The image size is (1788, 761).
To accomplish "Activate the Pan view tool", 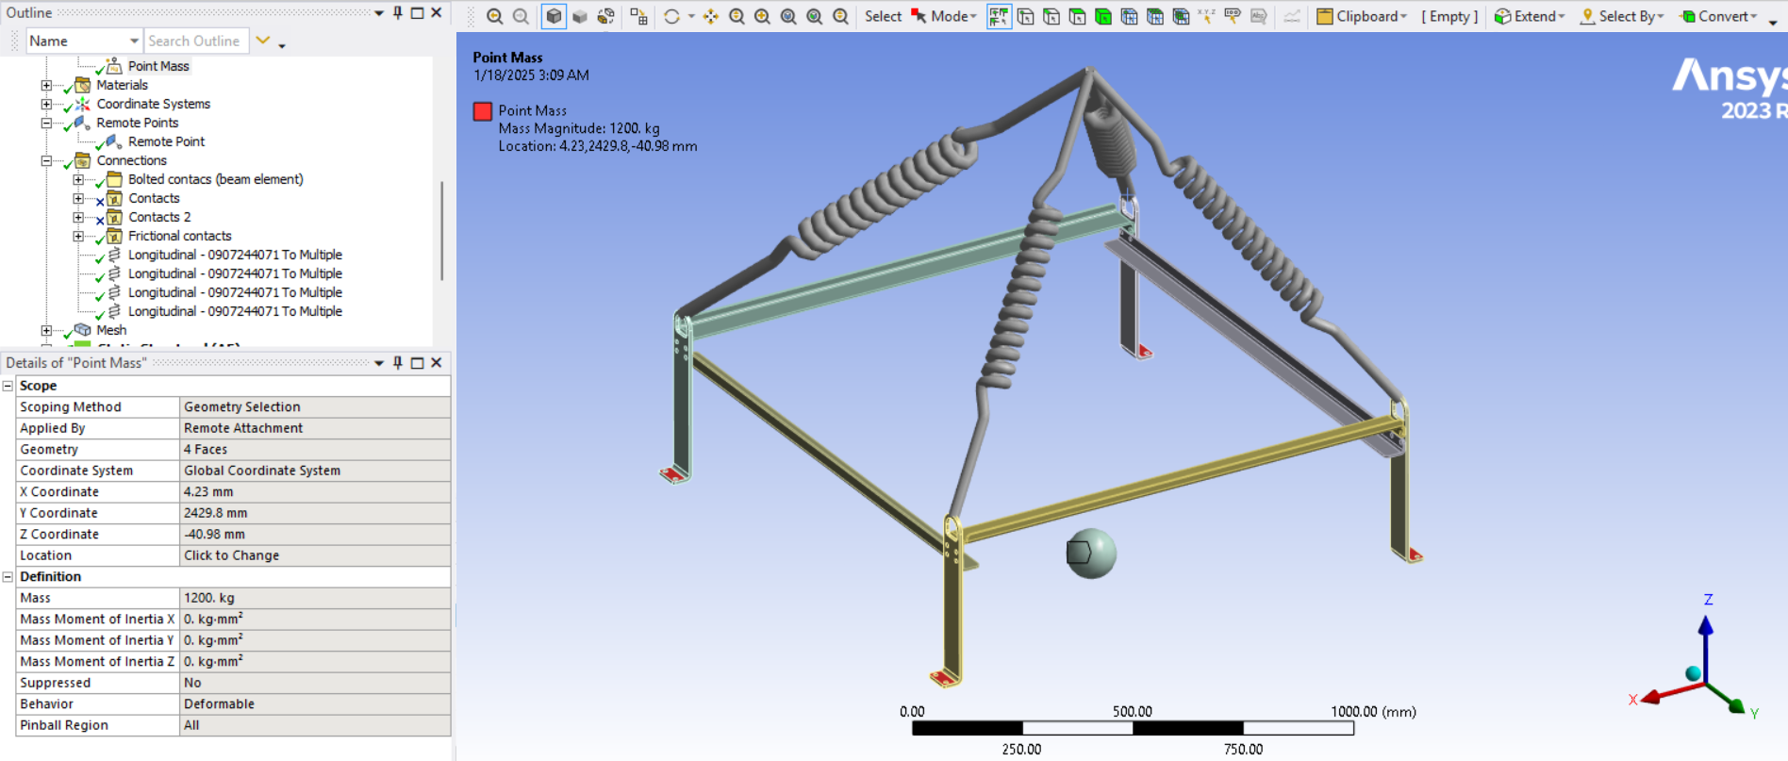I will point(710,16).
